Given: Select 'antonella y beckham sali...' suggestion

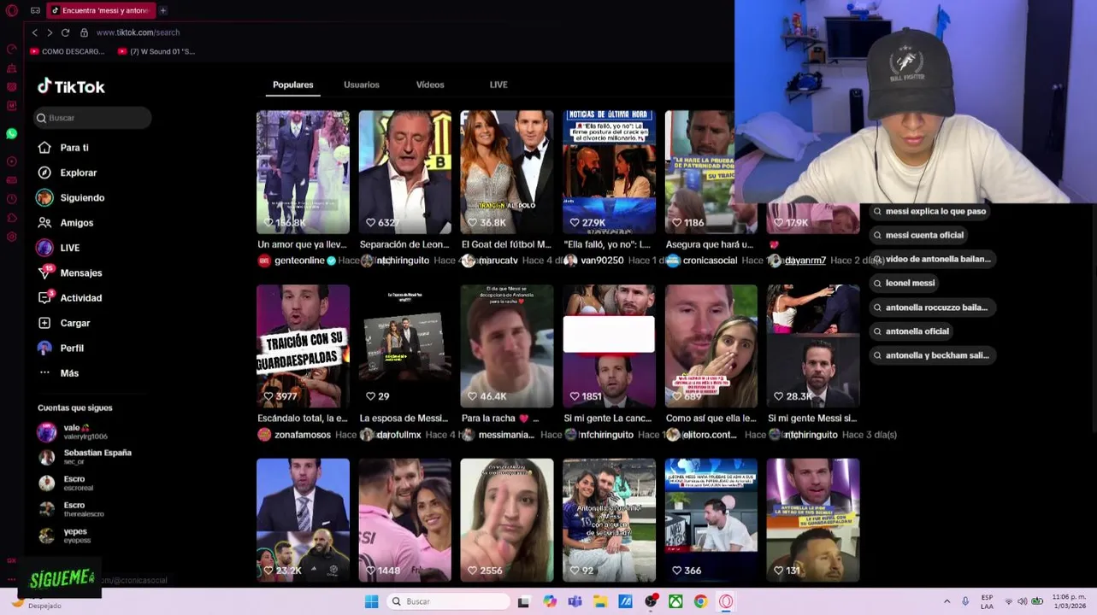Looking at the screenshot, I should (x=931, y=355).
